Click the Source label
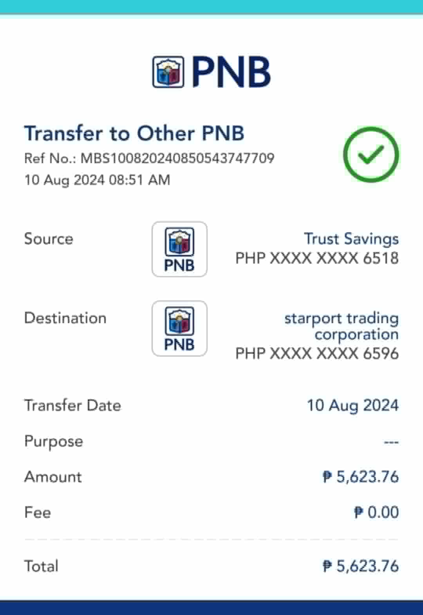 click(49, 239)
